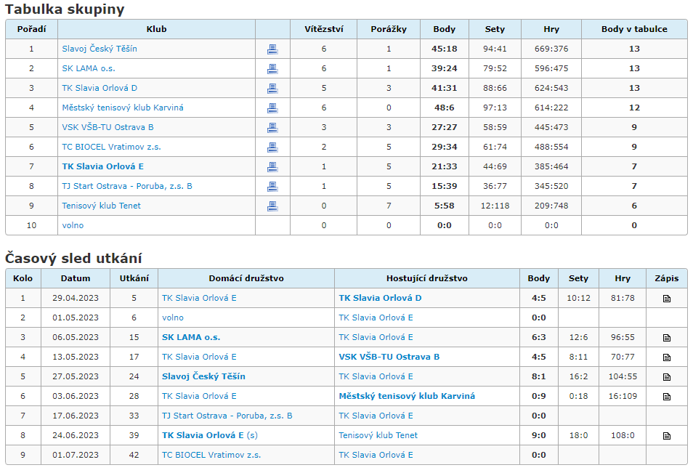Click print icon for SK LAMA o.s. row
The width and height of the screenshot is (693, 473).
(x=272, y=68)
